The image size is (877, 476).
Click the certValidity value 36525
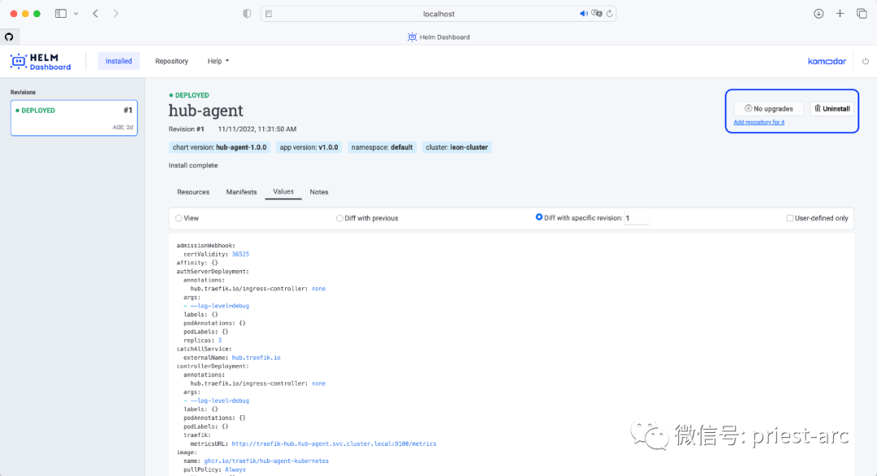pyautogui.click(x=240, y=254)
